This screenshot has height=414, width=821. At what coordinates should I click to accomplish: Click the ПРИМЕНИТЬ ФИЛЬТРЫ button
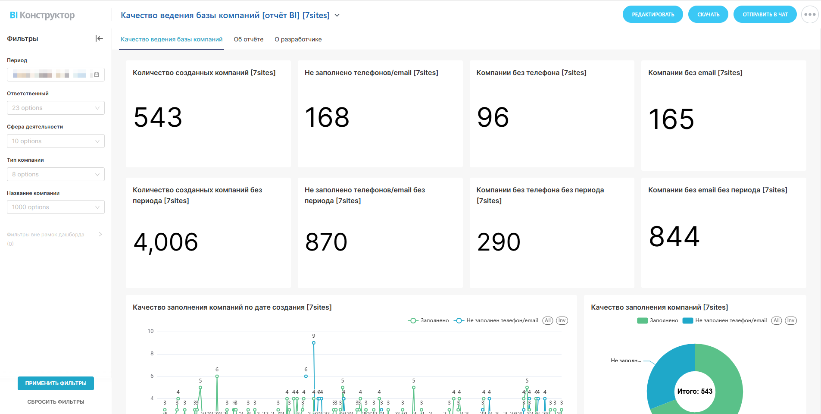(56, 383)
